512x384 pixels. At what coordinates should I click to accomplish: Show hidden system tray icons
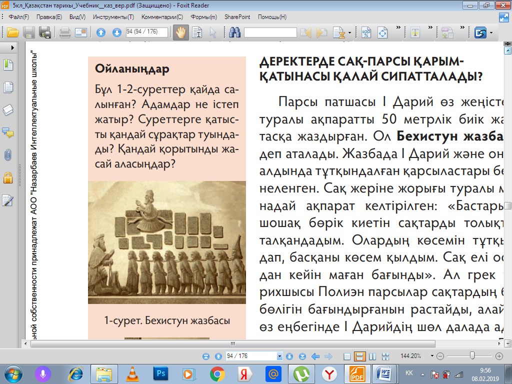pyautogui.click(x=422, y=374)
